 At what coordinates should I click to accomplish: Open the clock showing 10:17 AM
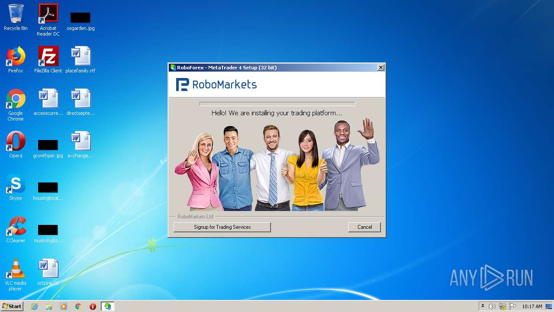pos(532,306)
